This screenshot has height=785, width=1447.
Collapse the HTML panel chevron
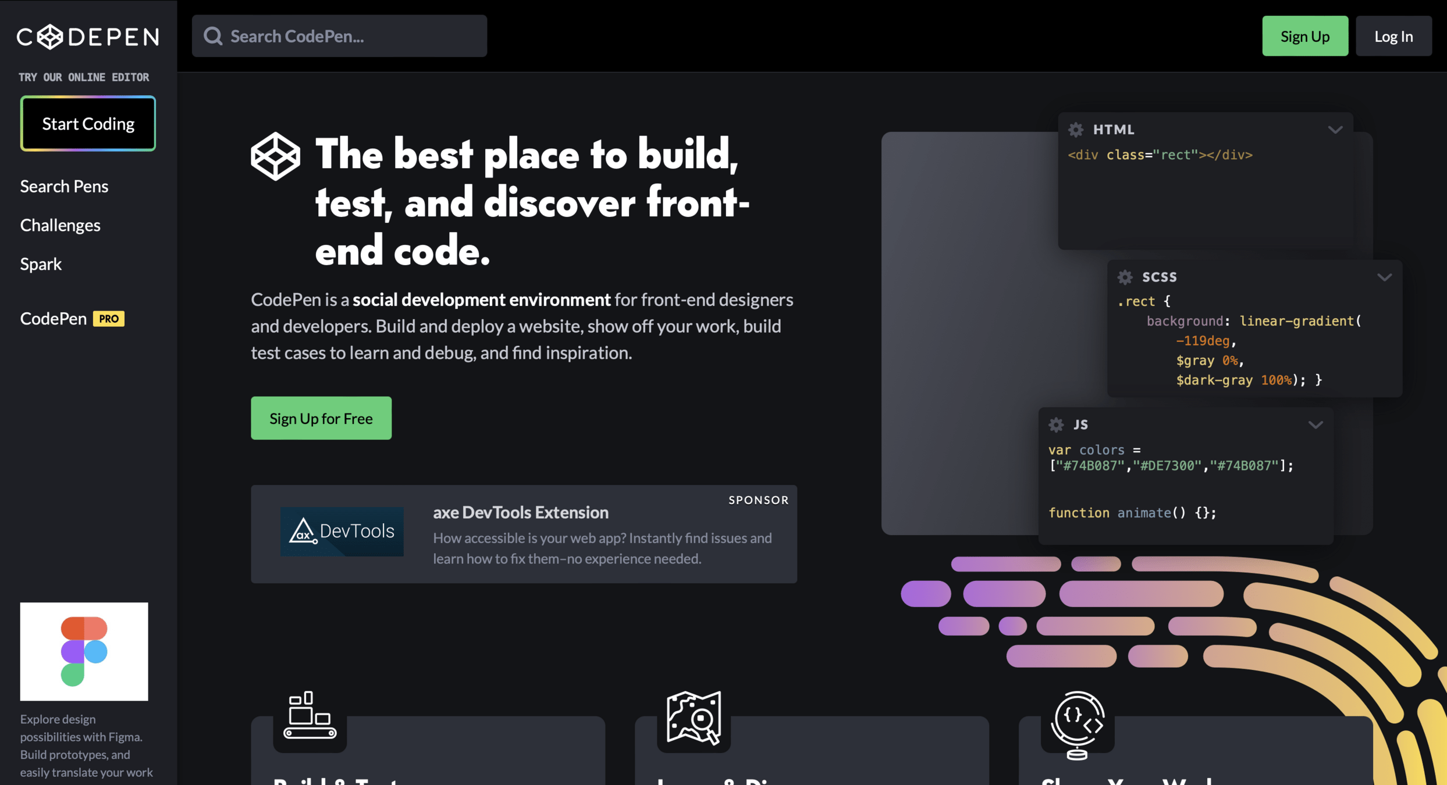coord(1335,129)
